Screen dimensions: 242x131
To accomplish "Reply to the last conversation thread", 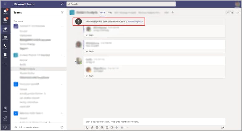I will point(90,76).
